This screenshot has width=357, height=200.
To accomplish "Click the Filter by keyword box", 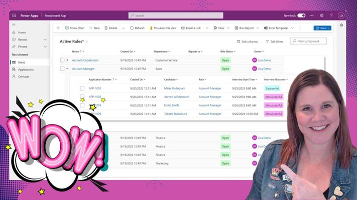I will (308, 41).
